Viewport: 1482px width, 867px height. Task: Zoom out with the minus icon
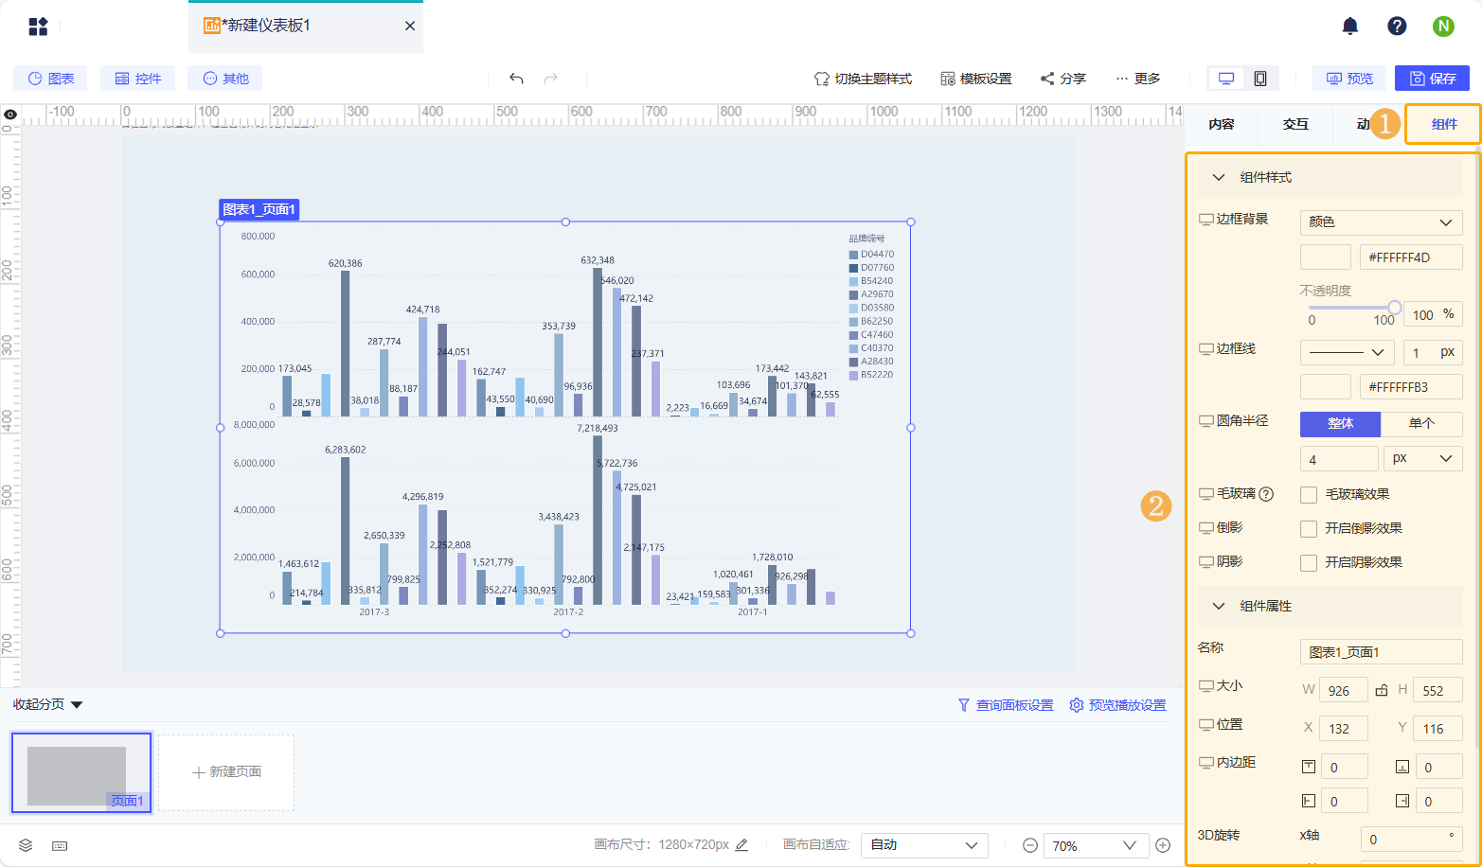tap(1029, 845)
